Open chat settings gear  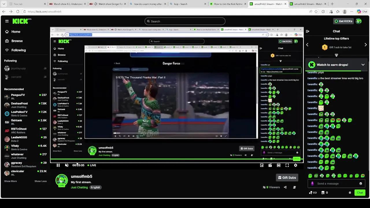coord(350,193)
